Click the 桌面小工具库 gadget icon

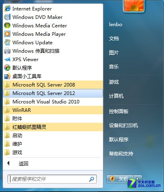(x=7, y=76)
